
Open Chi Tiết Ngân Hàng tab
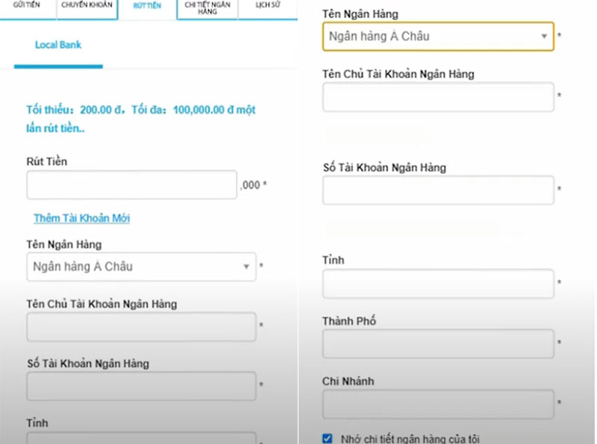click(207, 7)
